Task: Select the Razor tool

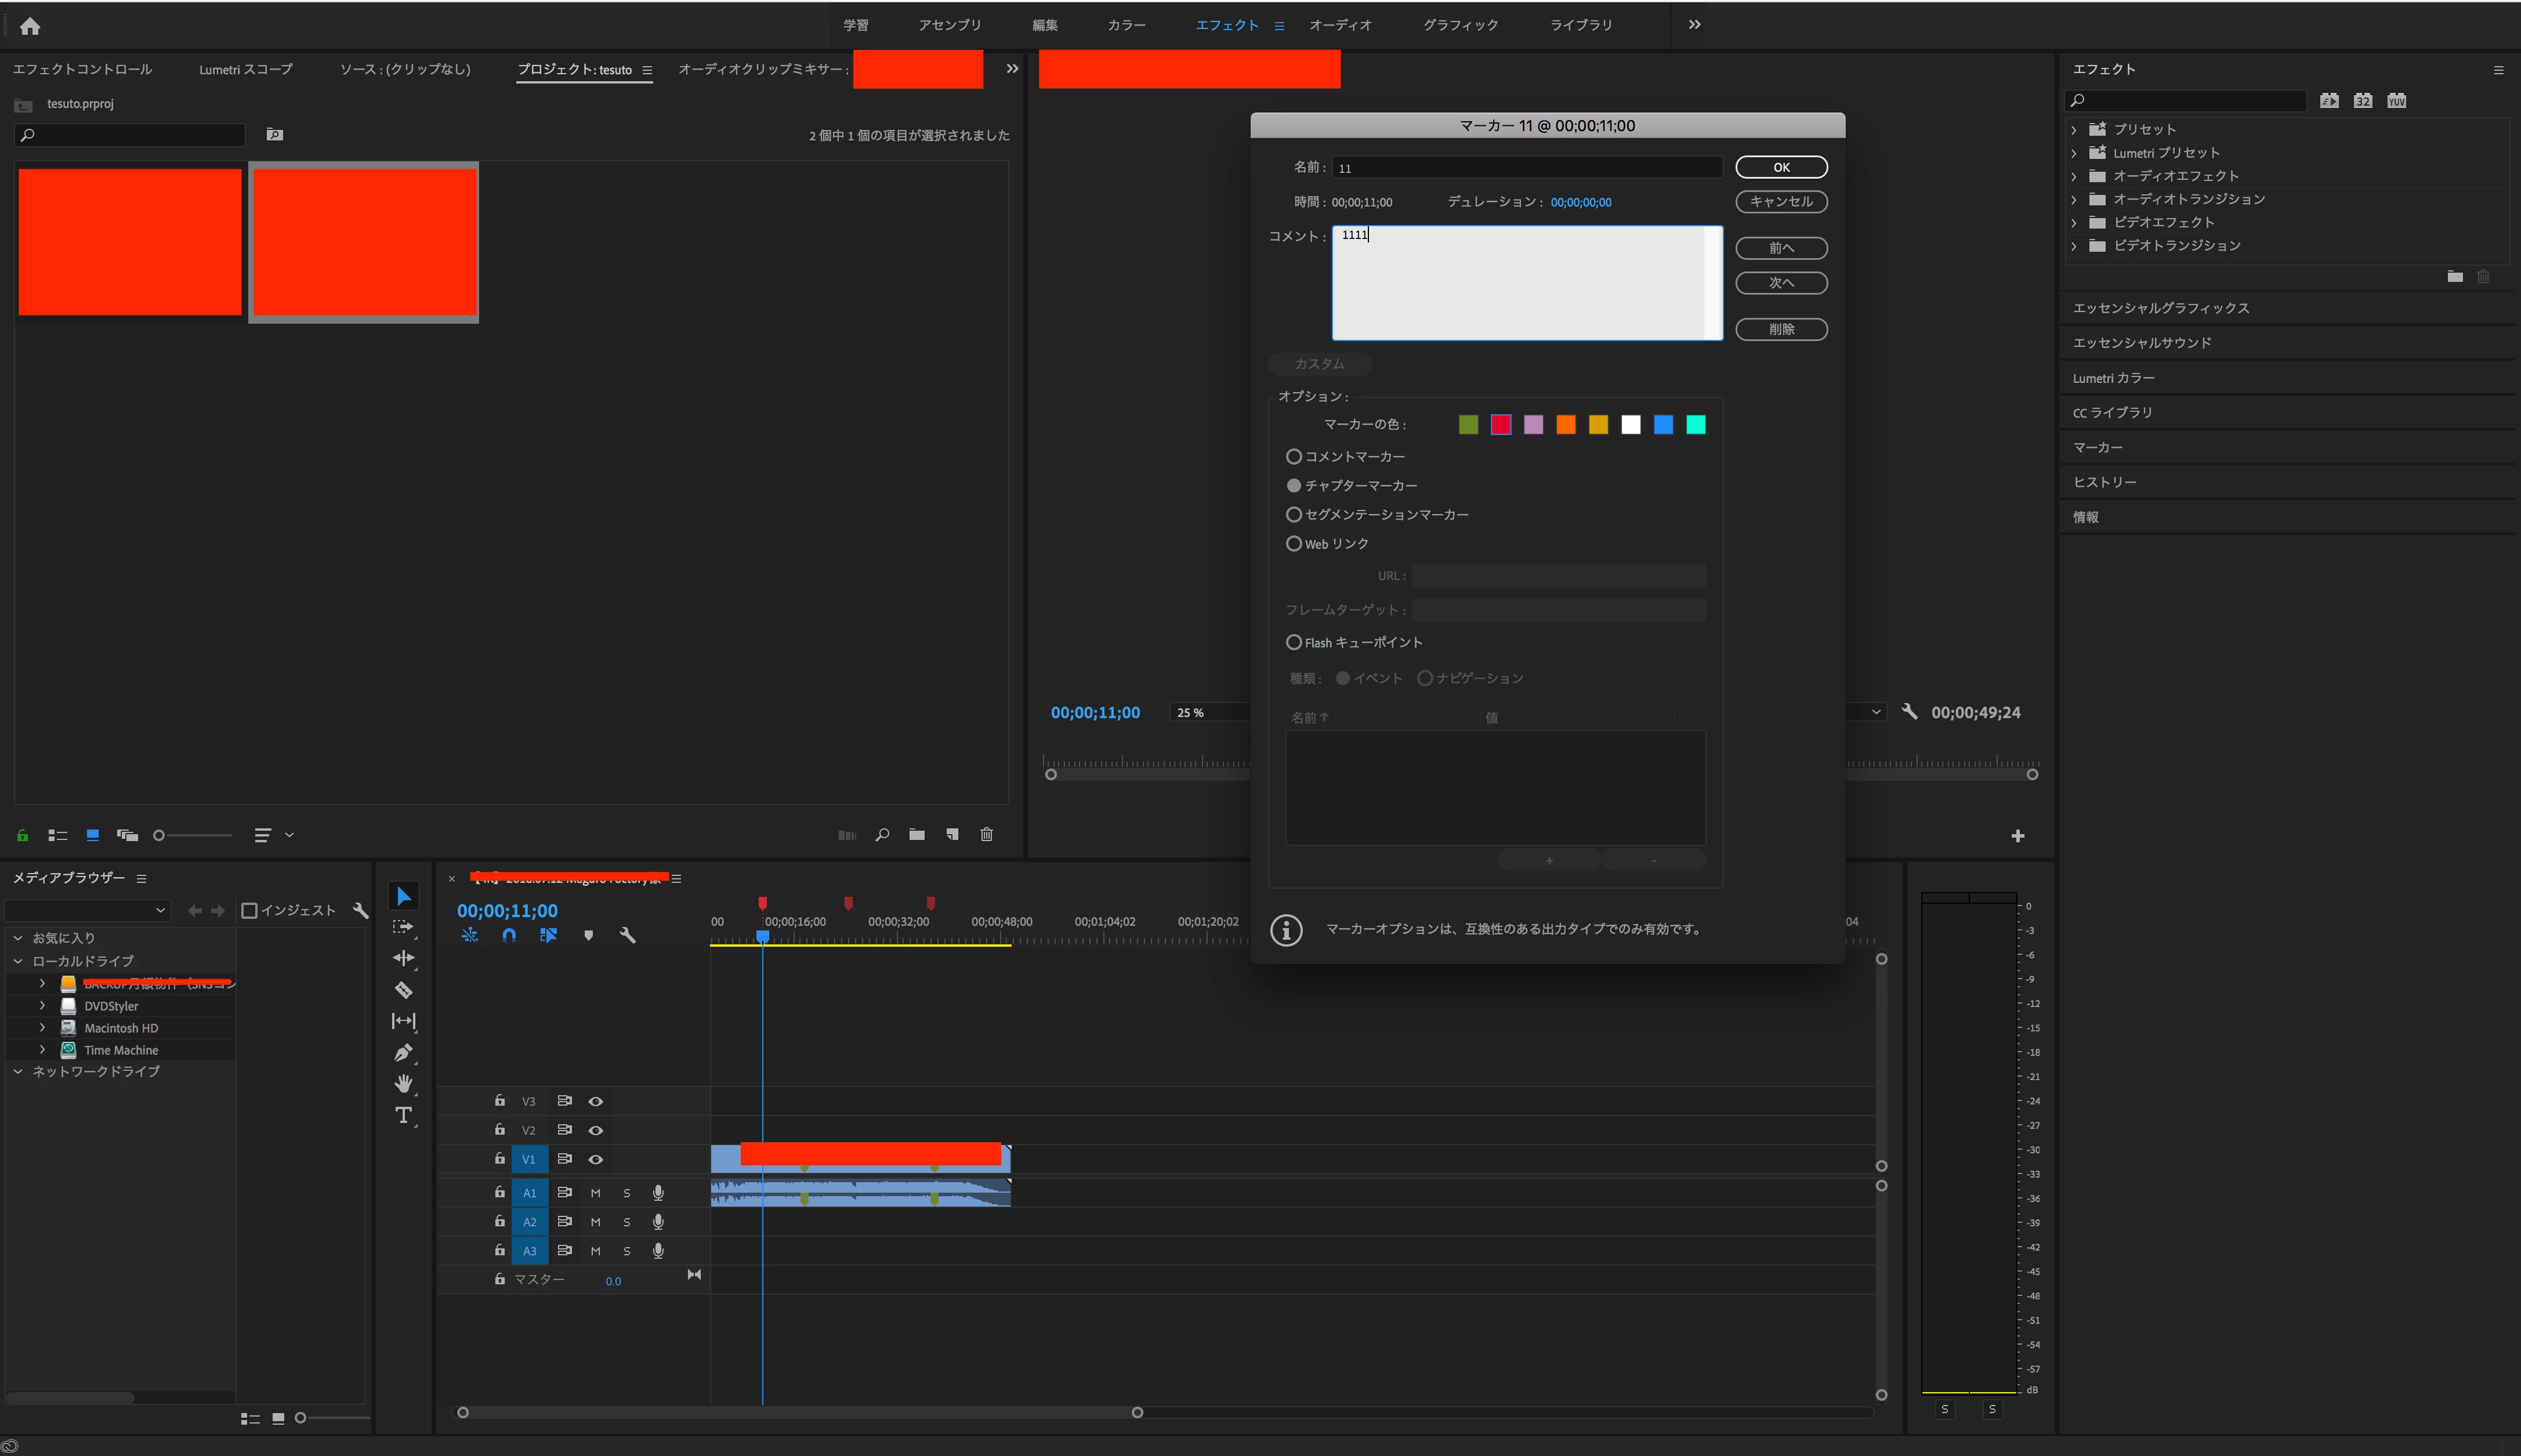Action: pyautogui.click(x=403, y=990)
